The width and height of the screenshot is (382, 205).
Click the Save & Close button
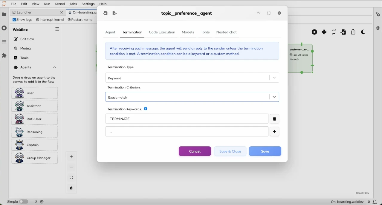(x=230, y=151)
